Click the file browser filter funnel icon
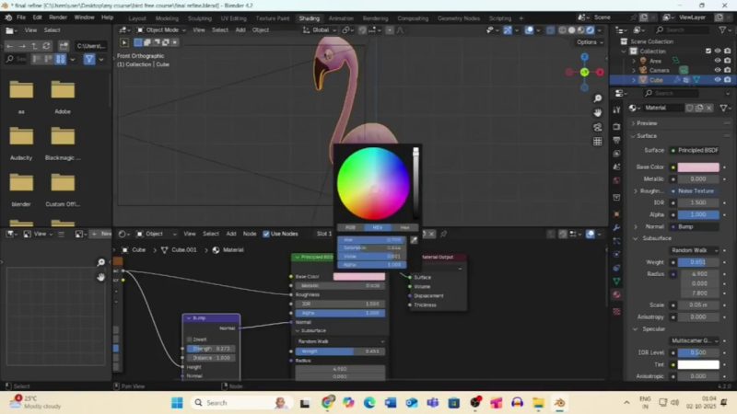Viewport: 737px width, 414px height. click(89, 59)
